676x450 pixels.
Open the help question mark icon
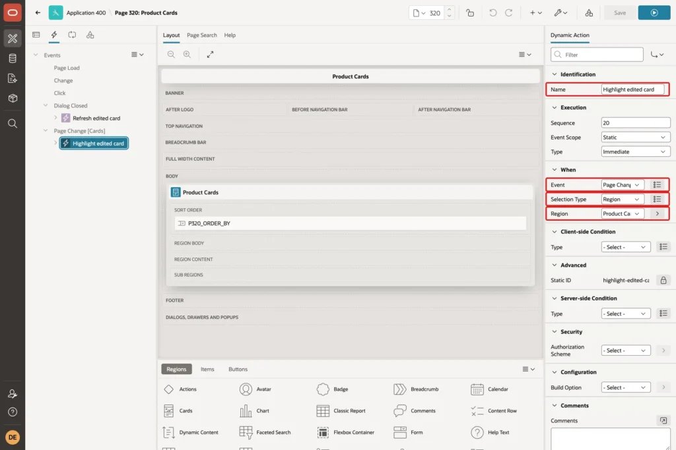(x=13, y=412)
